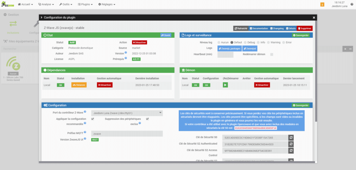356x170 pixels.
Task: Click the Clé de Sécurité S0 field
Action: point(255,137)
